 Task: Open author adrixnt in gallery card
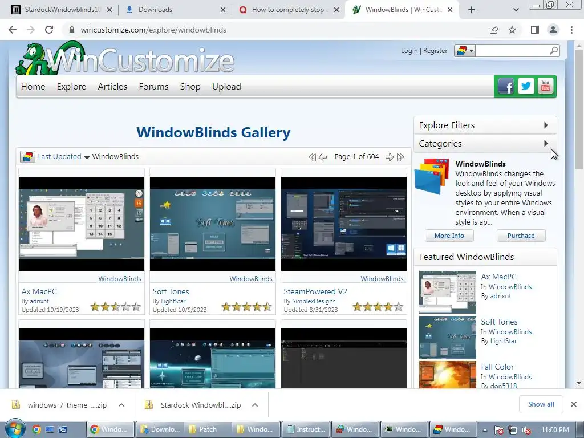pyautogui.click(x=39, y=301)
